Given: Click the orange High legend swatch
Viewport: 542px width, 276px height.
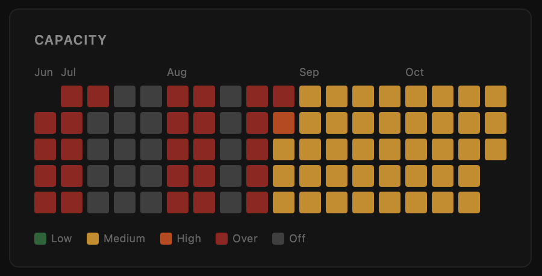Looking at the screenshot, I should coord(166,239).
